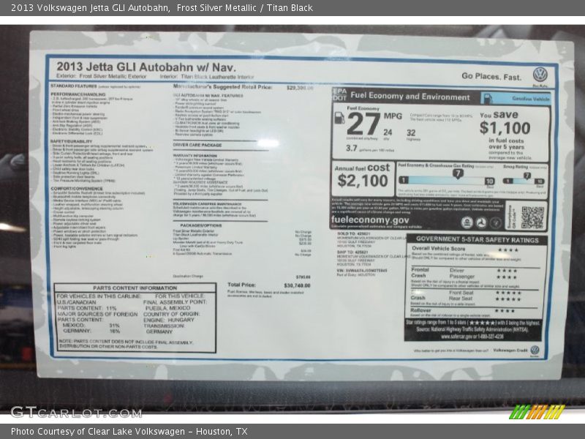
Task: Open the www.safercar.gov reference
Action: (472, 337)
